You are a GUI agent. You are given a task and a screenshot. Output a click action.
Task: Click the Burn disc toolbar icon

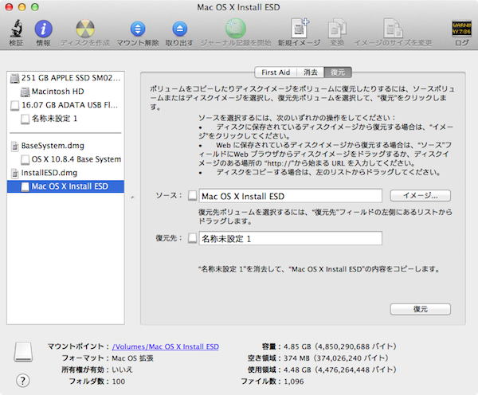click(85, 29)
